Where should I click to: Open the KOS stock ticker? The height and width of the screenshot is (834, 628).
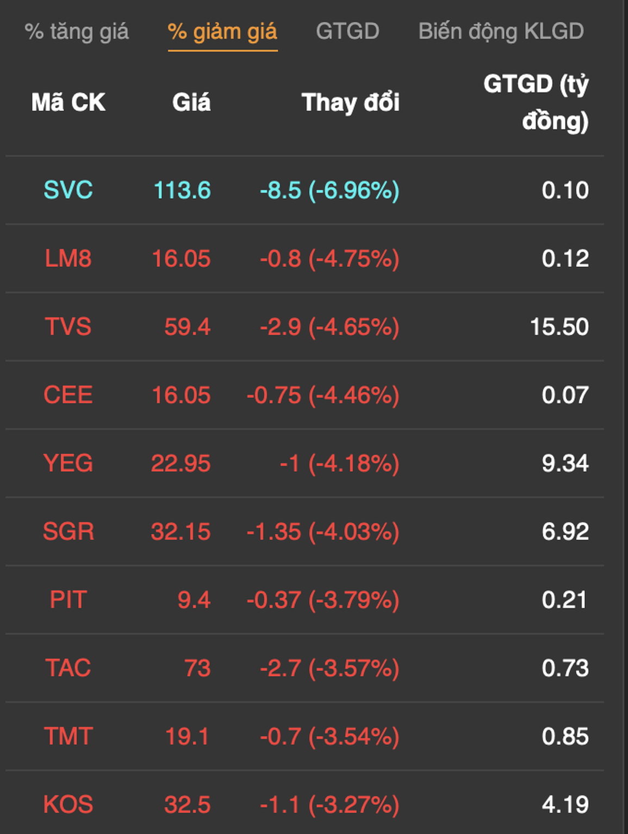[68, 805]
